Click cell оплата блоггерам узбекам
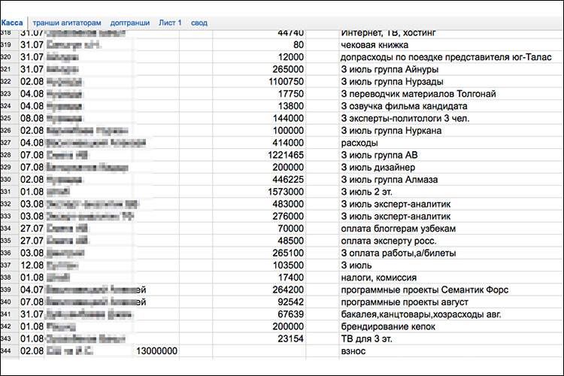Screen dimensions: 564x376 tap(451, 229)
